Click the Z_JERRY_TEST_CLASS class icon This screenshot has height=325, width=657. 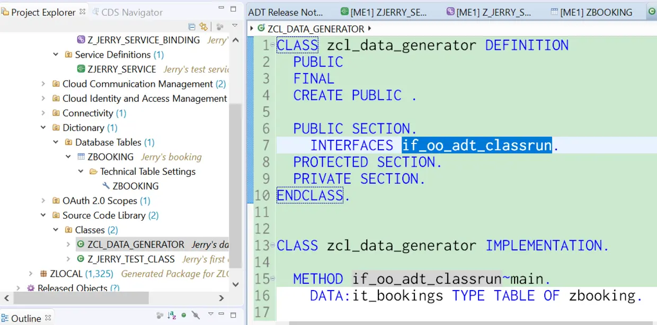81,259
